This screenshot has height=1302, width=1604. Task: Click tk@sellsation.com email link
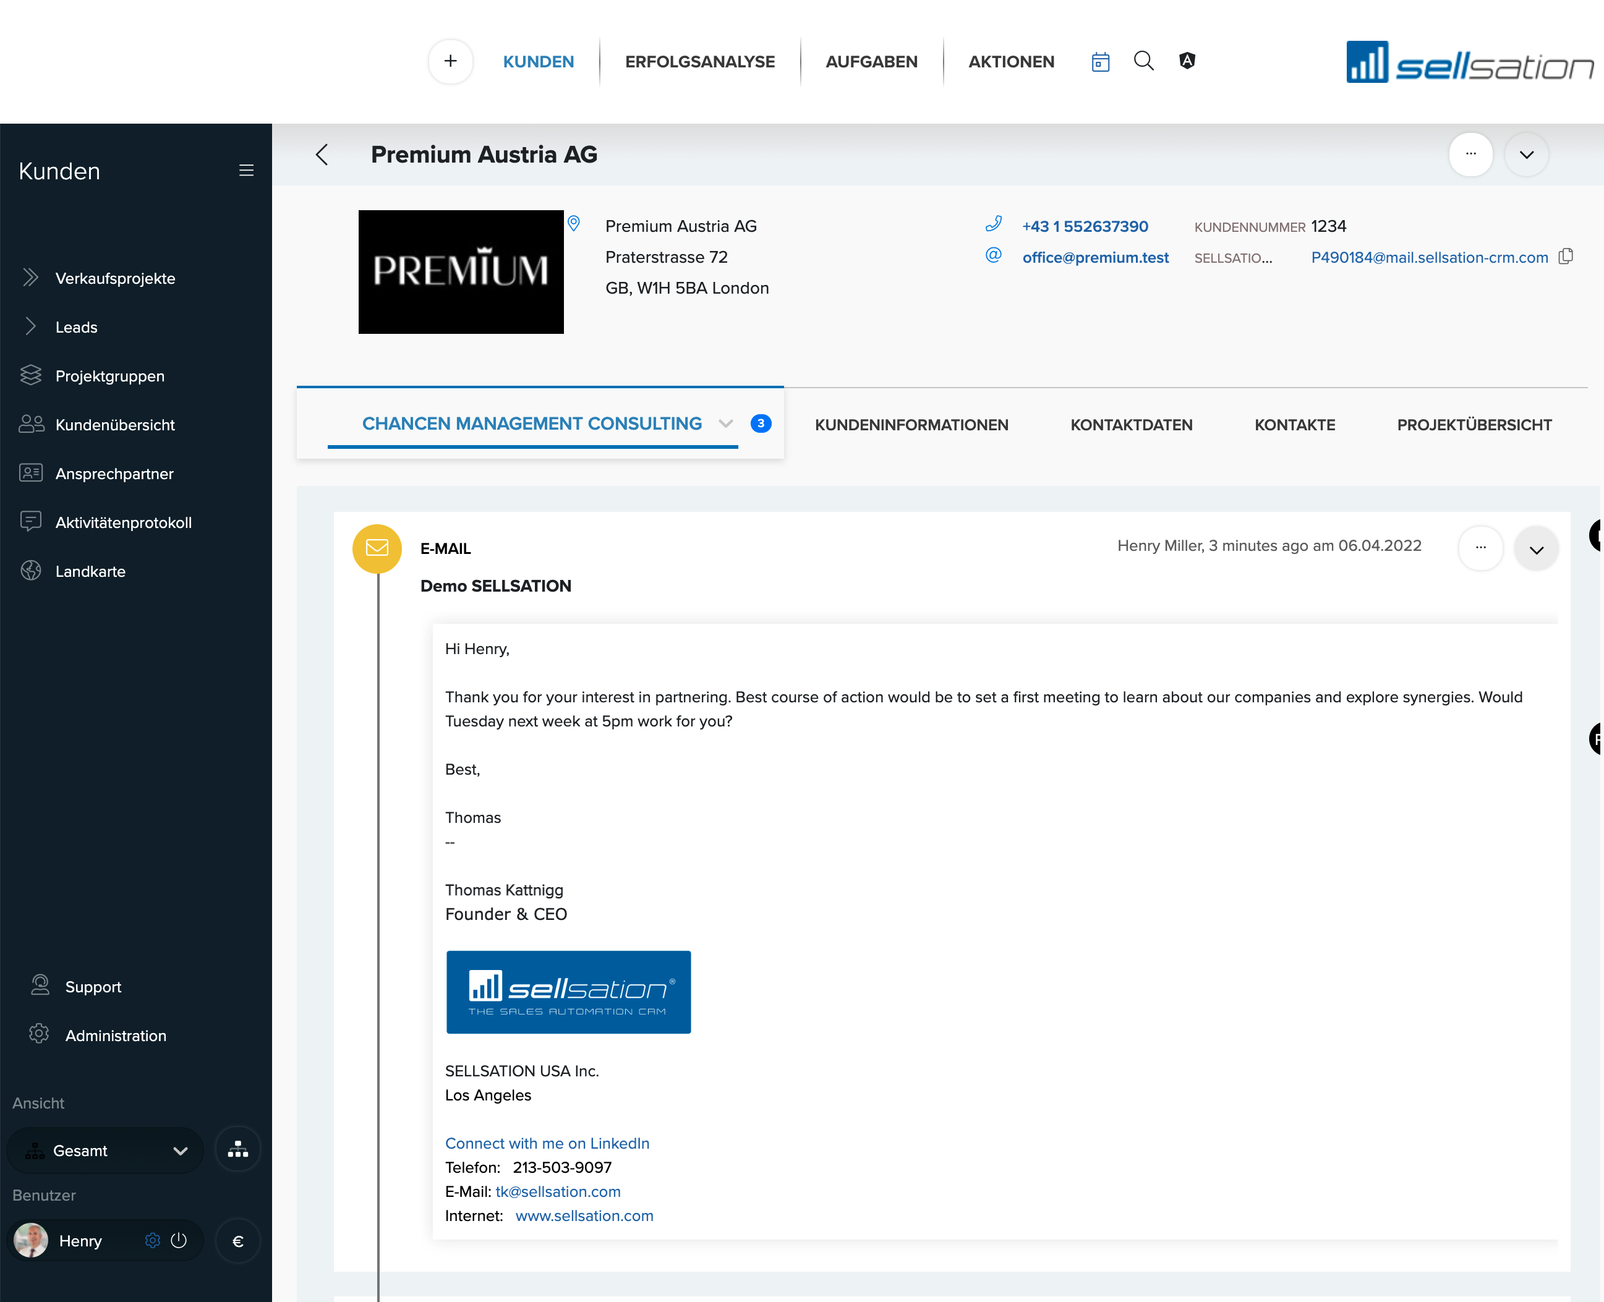(558, 1191)
